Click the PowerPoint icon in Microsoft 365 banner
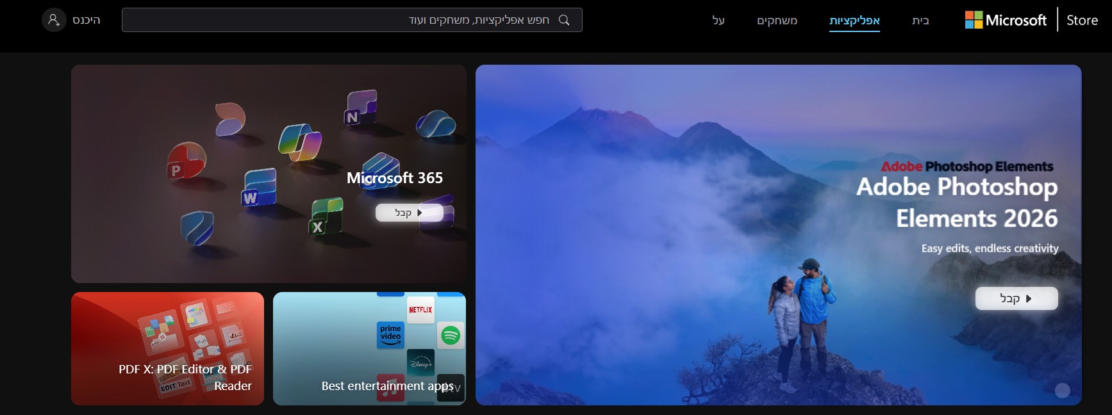The image size is (1112, 415). pos(186,160)
